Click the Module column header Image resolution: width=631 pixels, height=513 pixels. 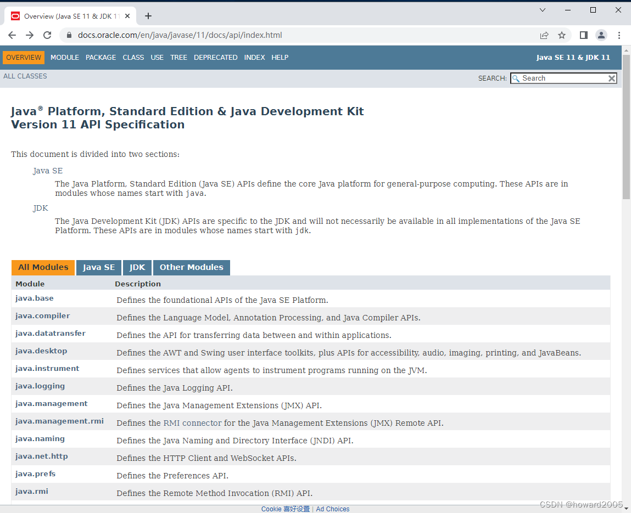[30, 284]
